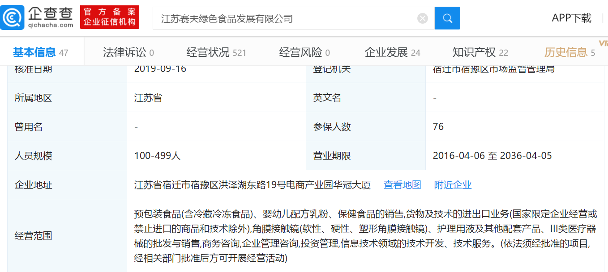Click the 企查查 brand name text

[x=50, y=14]
